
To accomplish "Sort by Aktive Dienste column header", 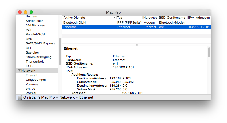I will coord(74,18).
